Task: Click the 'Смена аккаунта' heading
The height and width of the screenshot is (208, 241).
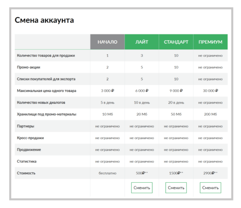Action: pyautogui.click(x=44, y=20)
